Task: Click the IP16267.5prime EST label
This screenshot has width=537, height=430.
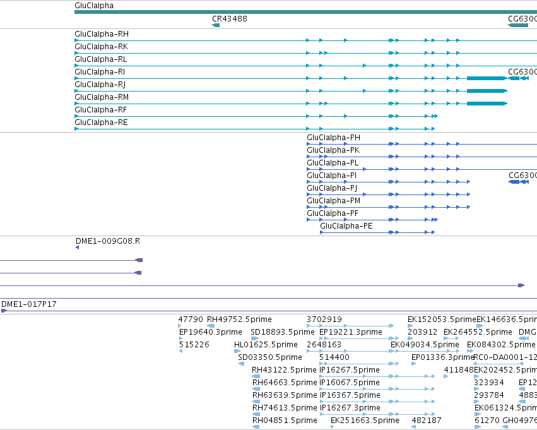Action: tap(350, 371)
